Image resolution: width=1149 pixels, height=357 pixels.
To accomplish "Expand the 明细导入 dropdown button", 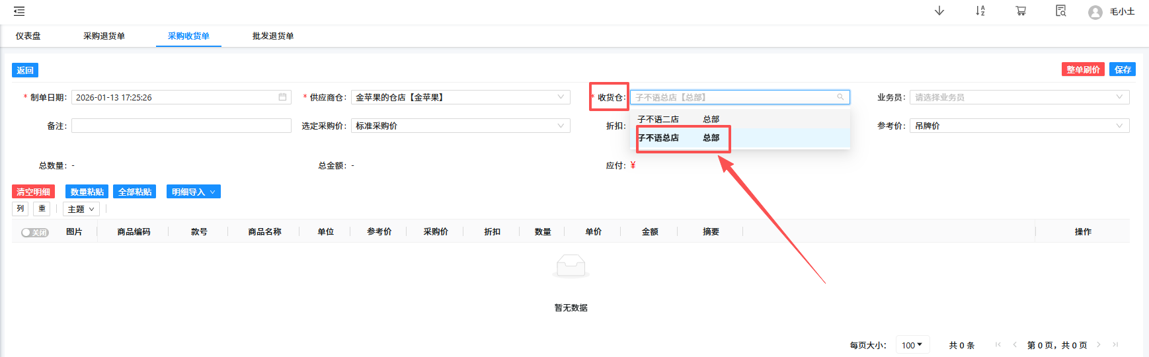I will pyautogui.click(x=193, y=192).
